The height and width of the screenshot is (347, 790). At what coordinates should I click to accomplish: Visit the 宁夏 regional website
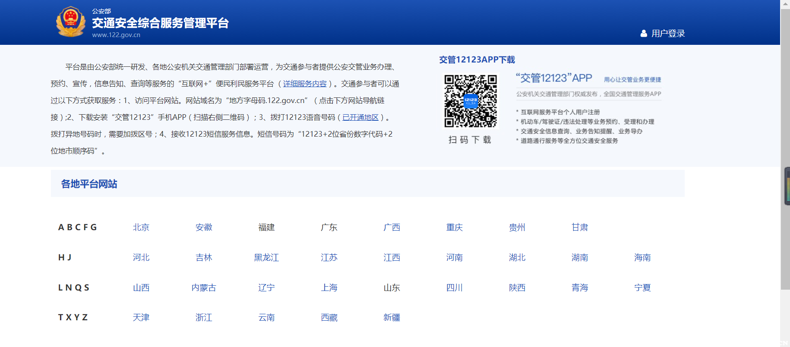click(642, 288)
